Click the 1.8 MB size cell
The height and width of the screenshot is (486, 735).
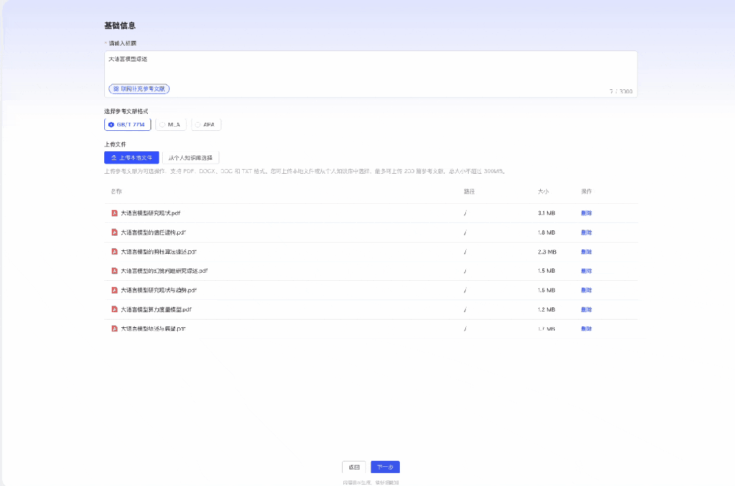(x=546, y=232)
